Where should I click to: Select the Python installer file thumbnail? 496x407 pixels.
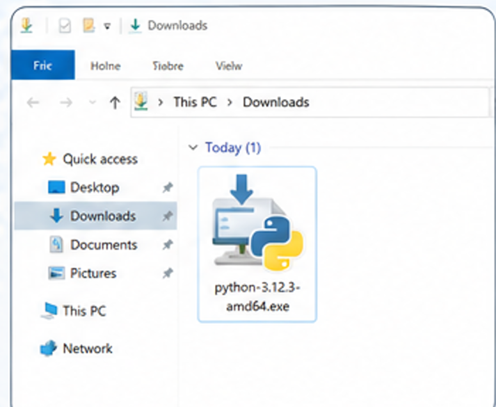[x=257, y=223]
